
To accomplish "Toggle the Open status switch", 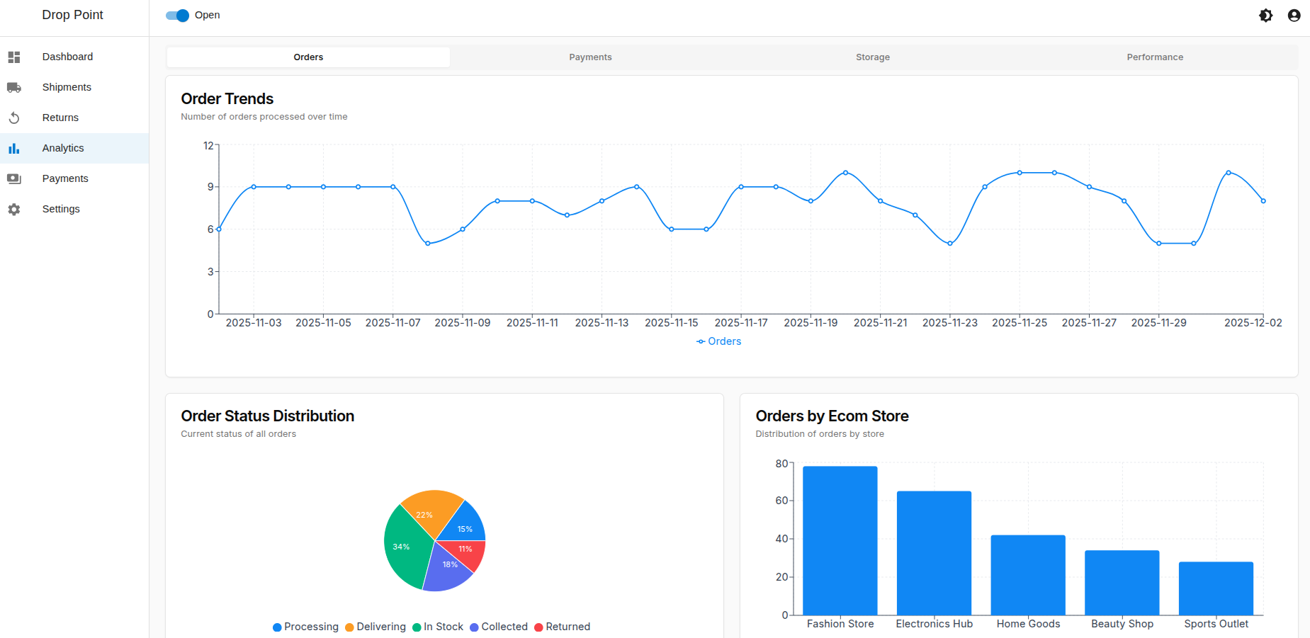I will pos(178,16).
